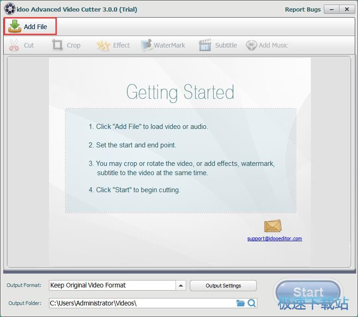
Task: Open the Effect star tool
Action: click(x=113, y=45)
